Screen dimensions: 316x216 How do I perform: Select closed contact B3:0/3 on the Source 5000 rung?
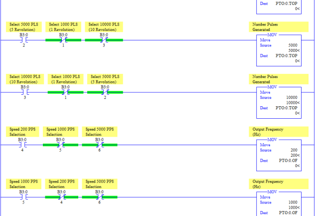click(x=104, y=40)
